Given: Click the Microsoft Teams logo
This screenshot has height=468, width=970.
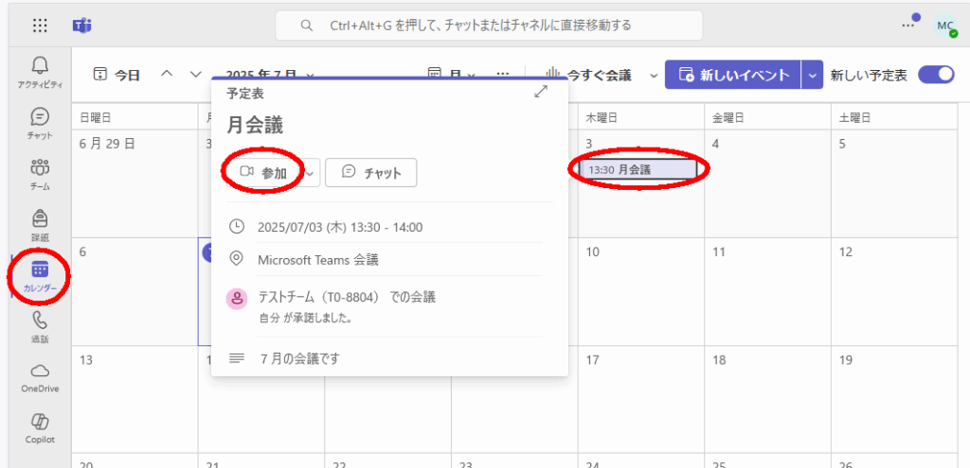Looking at the screenshot, I should click(81, 26).
